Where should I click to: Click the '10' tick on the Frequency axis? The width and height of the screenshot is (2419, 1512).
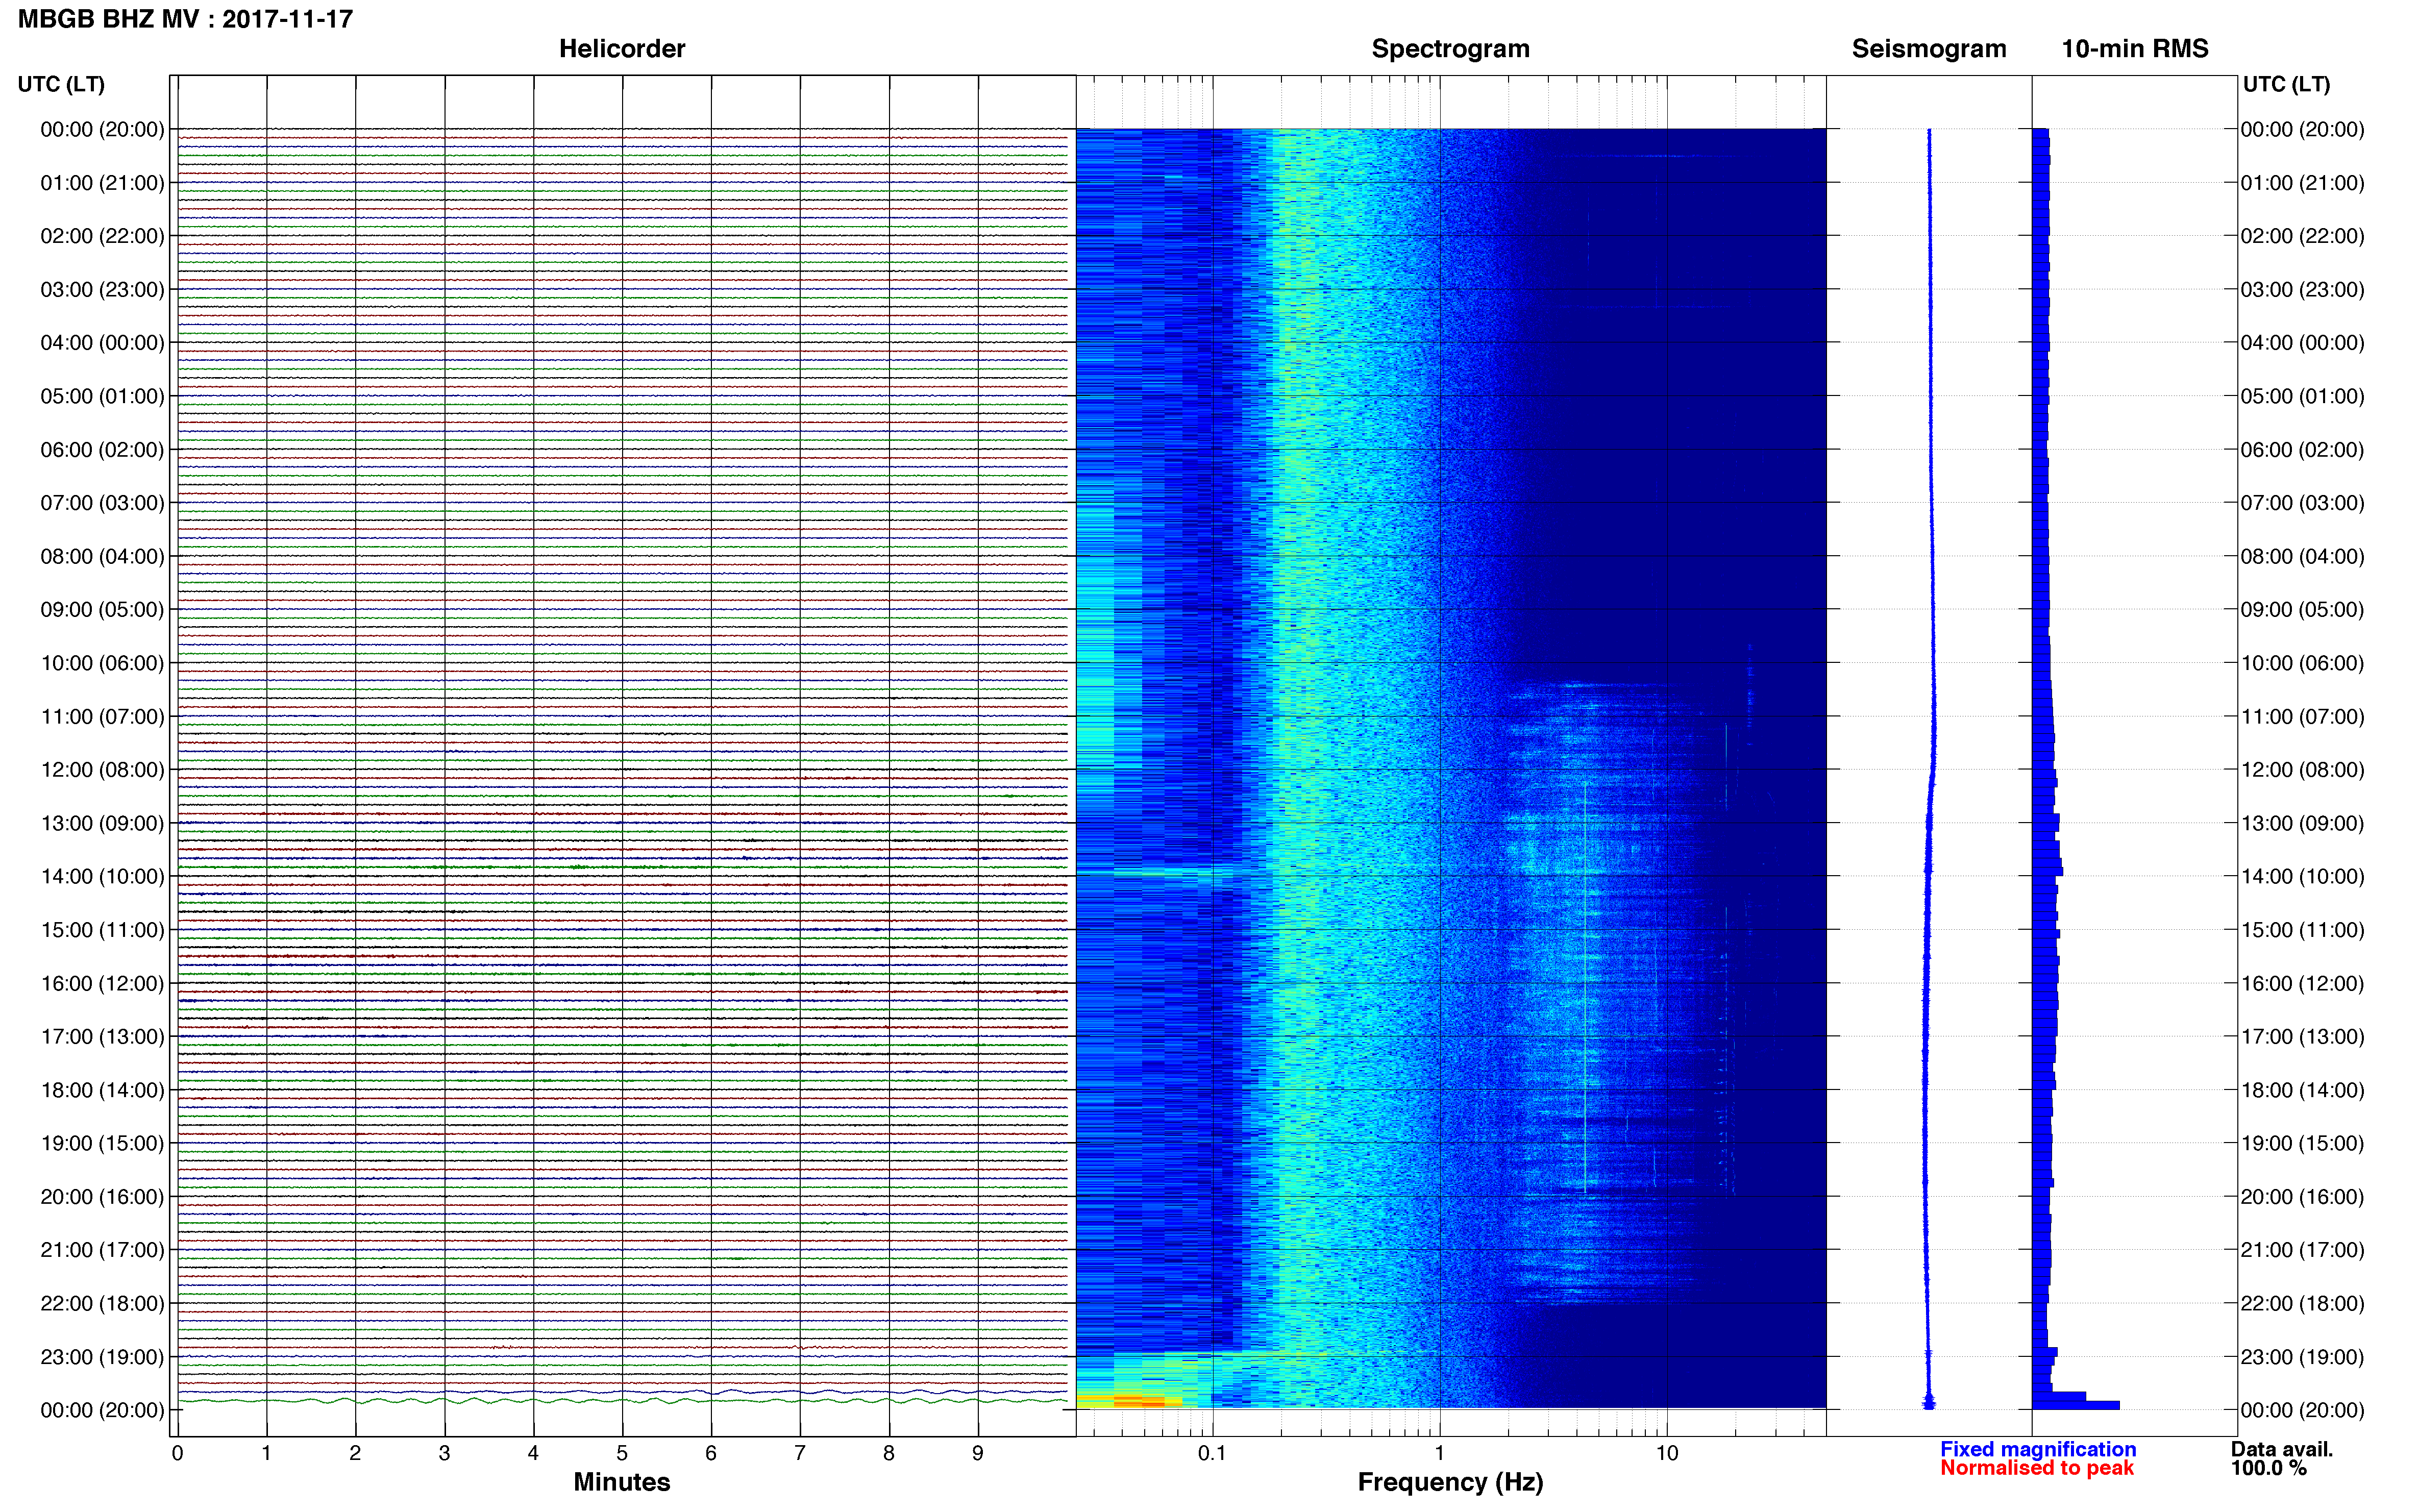click(1667, 1453)
